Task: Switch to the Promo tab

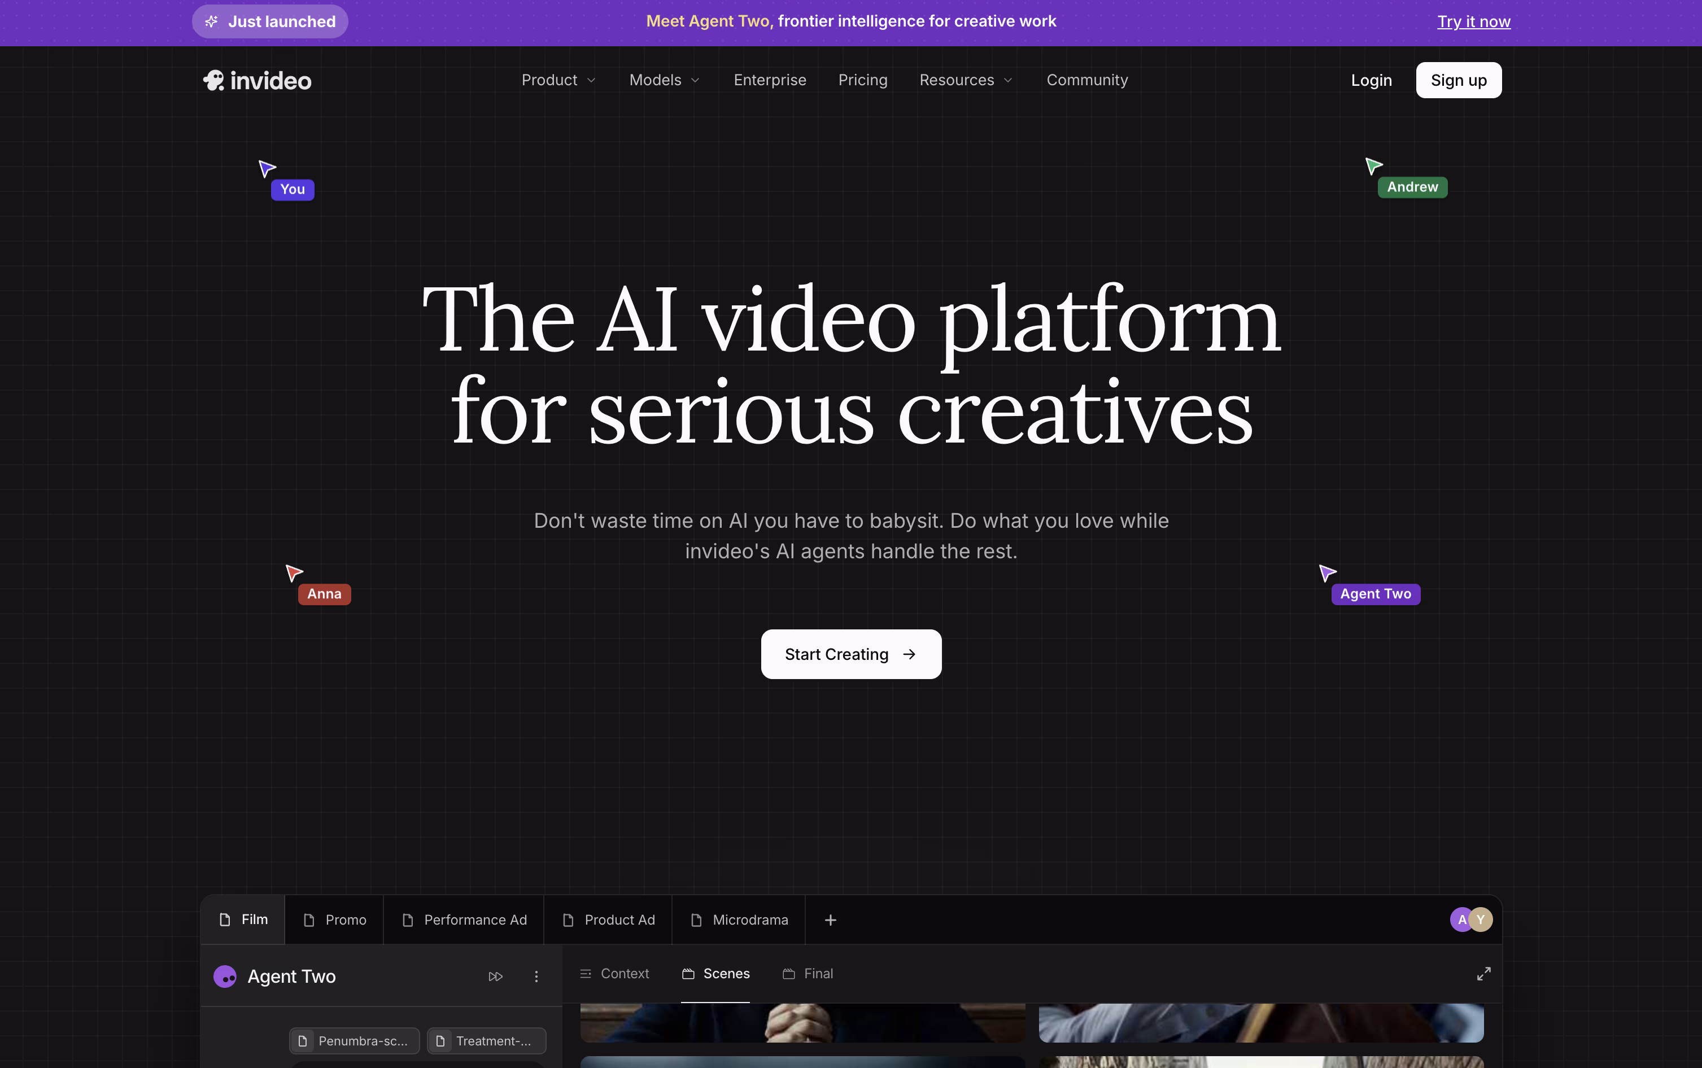Action: tap(334, 920)
